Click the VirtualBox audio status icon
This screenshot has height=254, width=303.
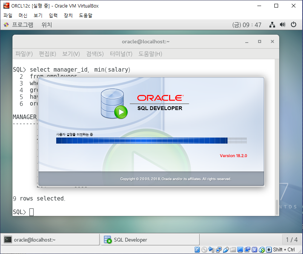(211, 249)
